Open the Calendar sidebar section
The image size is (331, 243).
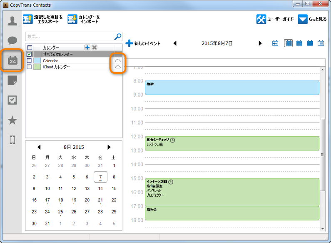pyautogui.click(x=12, y=60)
